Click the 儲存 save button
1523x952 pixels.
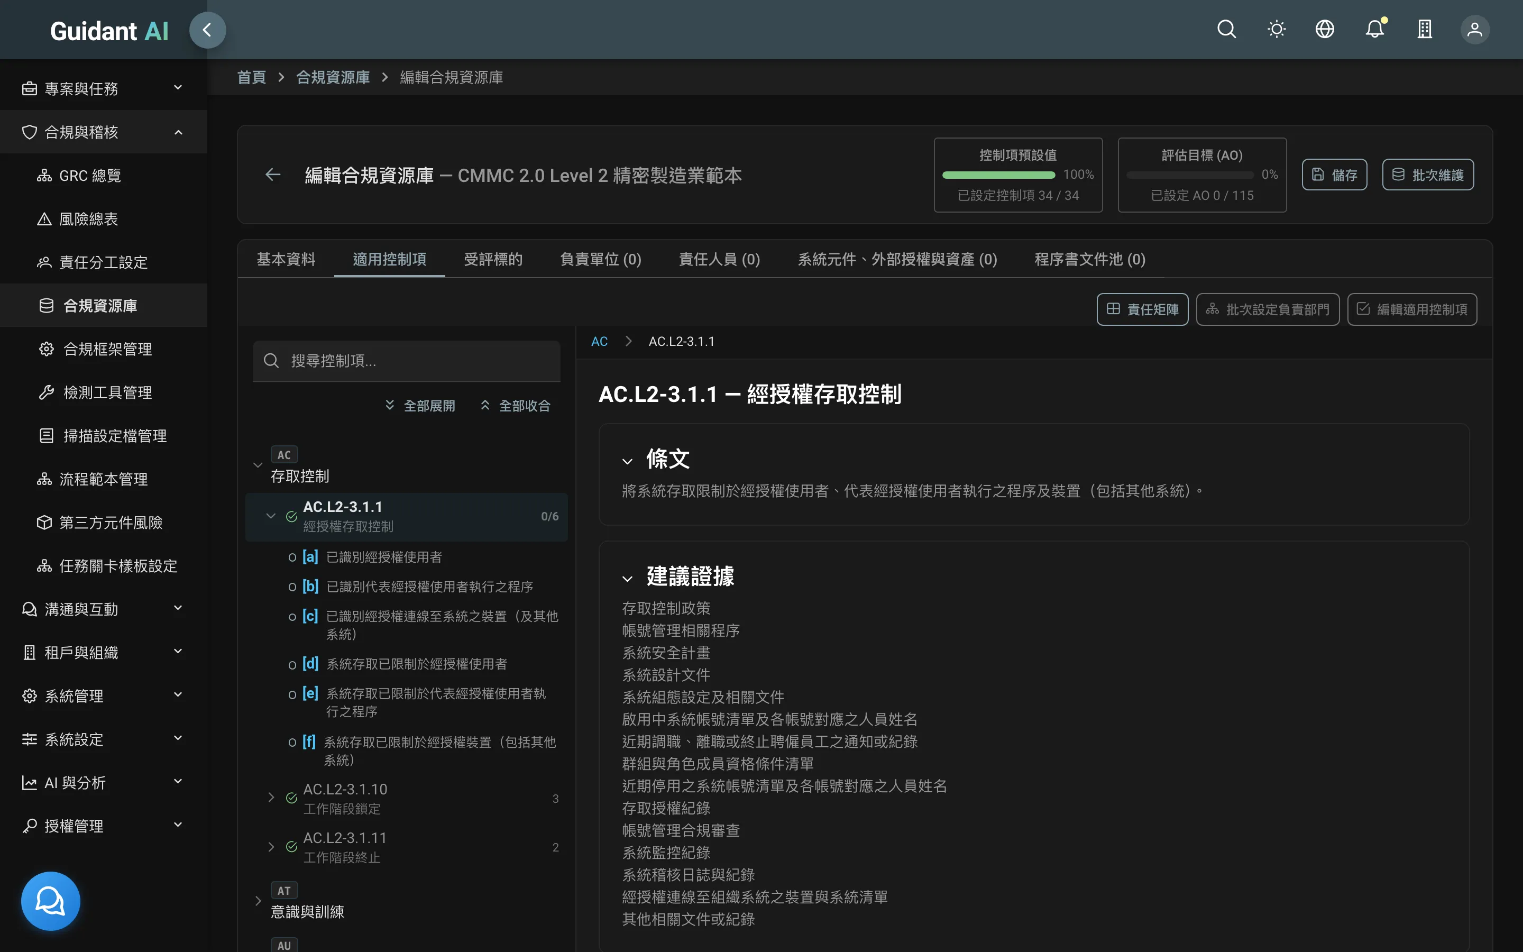(1334, 175)
